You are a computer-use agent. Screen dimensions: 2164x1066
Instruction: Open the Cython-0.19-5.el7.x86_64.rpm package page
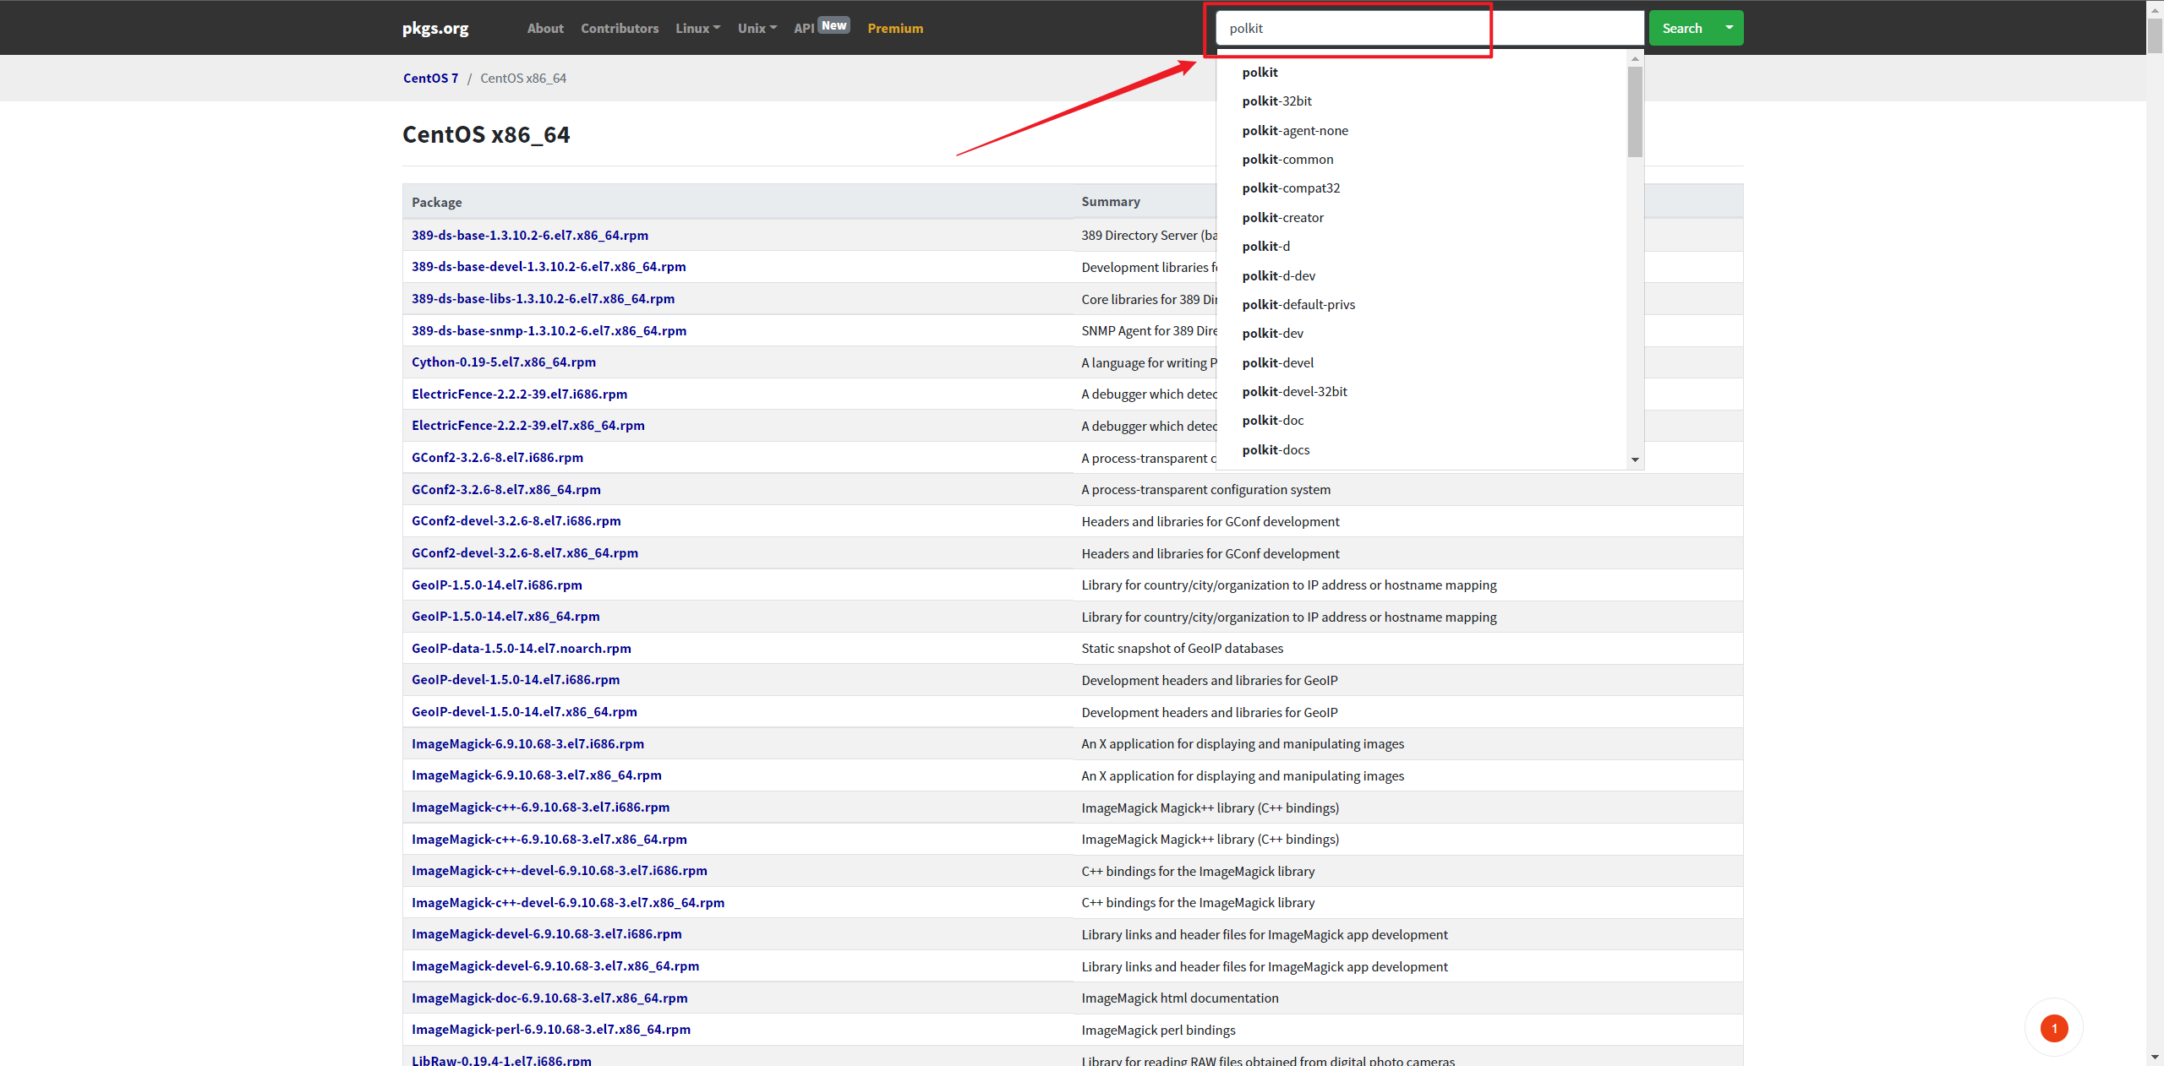coord(503,362)
